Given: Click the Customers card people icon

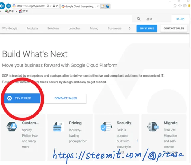Looking at the screenshot, I should (12, 127).
